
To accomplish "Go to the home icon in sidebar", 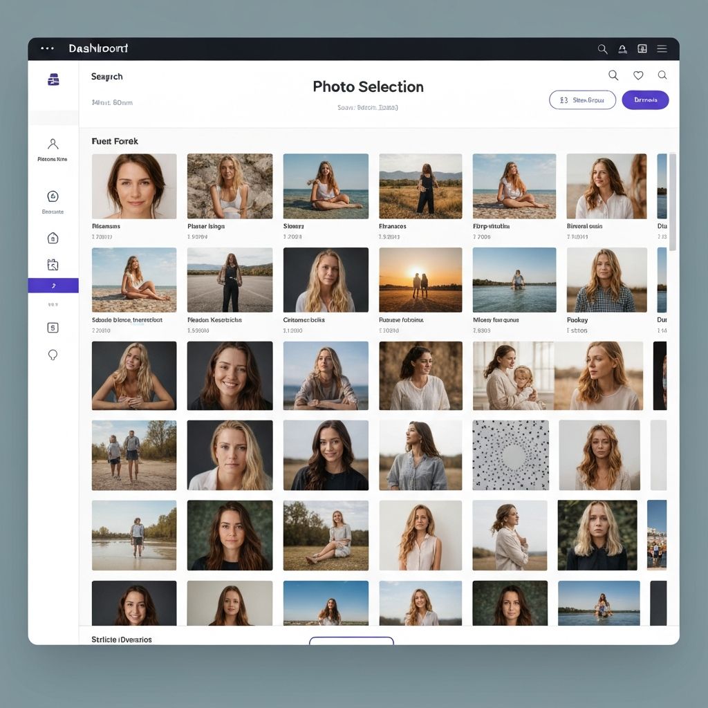I will [x=53, y=238].
